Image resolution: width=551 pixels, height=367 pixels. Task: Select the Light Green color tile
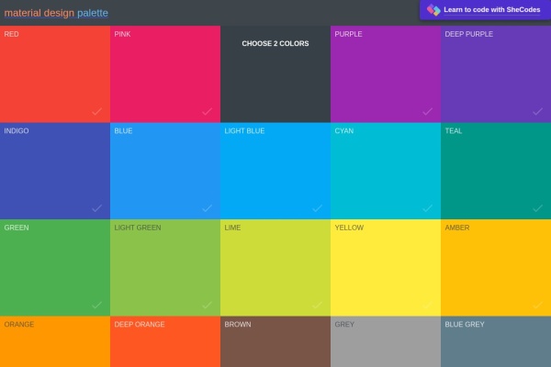tap(165, 268)
